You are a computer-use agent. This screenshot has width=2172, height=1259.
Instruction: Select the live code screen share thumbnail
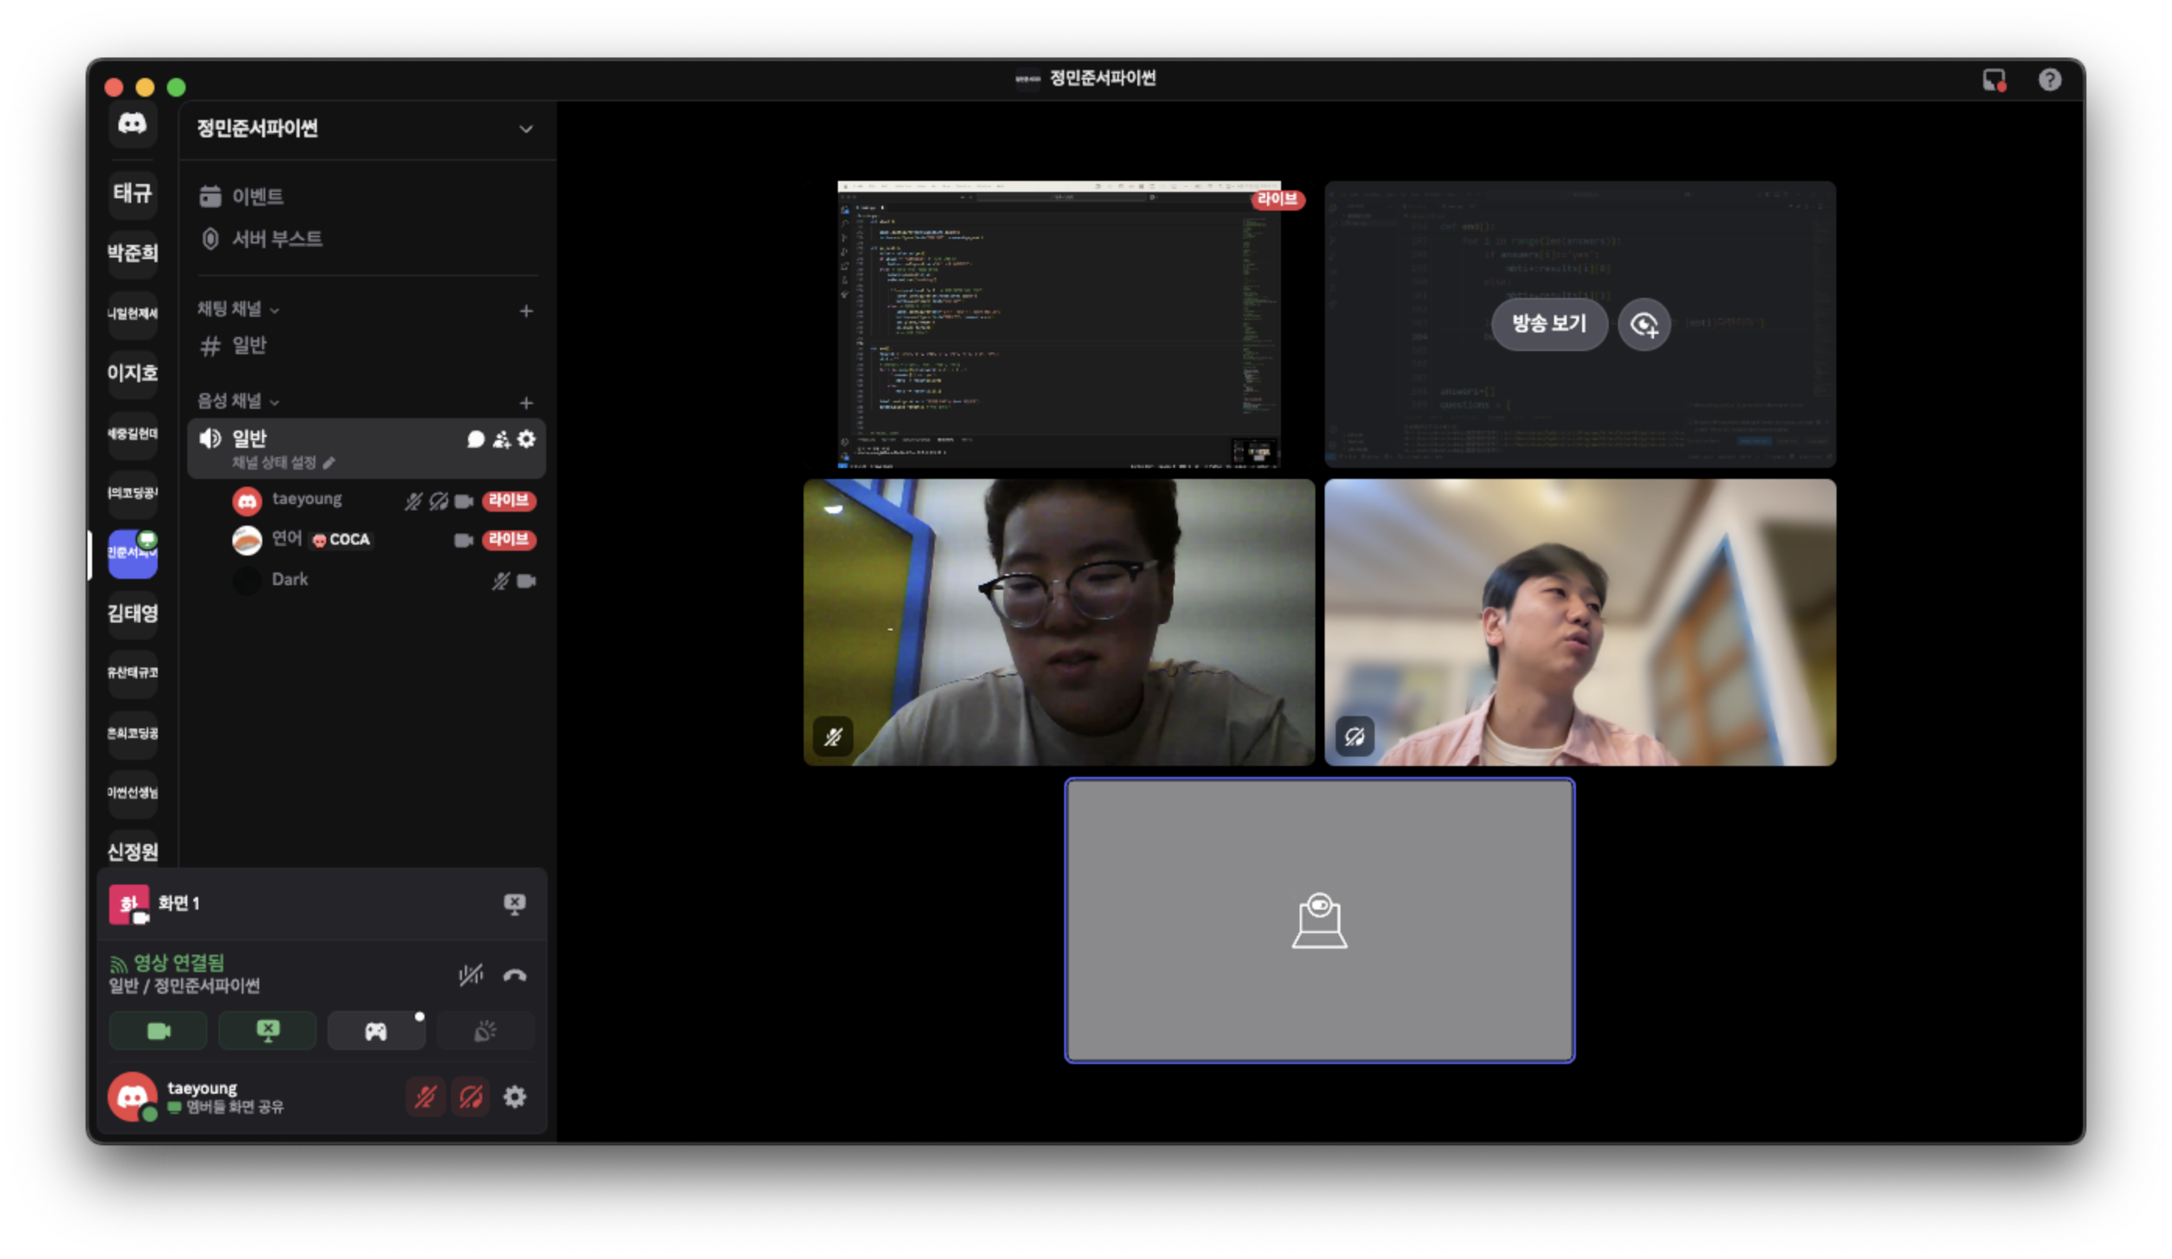pyautogui.click(x=1059, y=324)
